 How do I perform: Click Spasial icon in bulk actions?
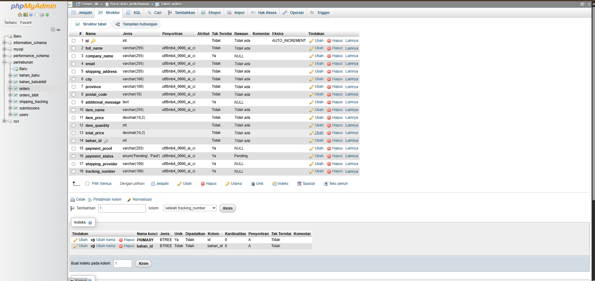(299, 184)
